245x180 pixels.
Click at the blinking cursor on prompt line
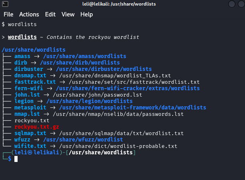(x=16, y=159)
